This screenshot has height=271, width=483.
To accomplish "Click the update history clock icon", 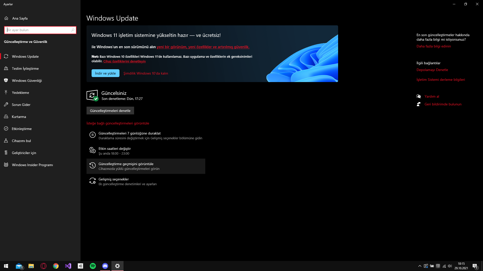I will pyautogui.click(x=93, y=166).
